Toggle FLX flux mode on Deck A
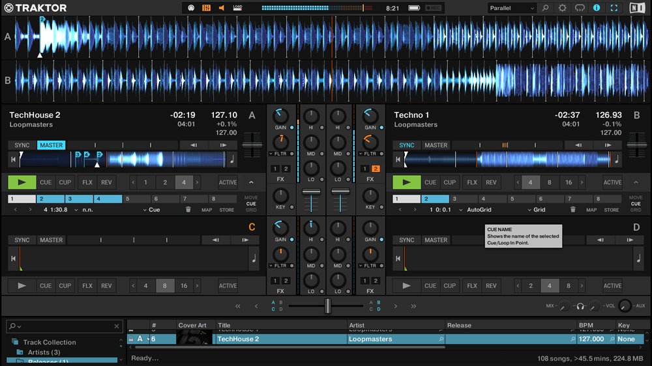Screen dimensions: 652x366 tap(87, 182)
